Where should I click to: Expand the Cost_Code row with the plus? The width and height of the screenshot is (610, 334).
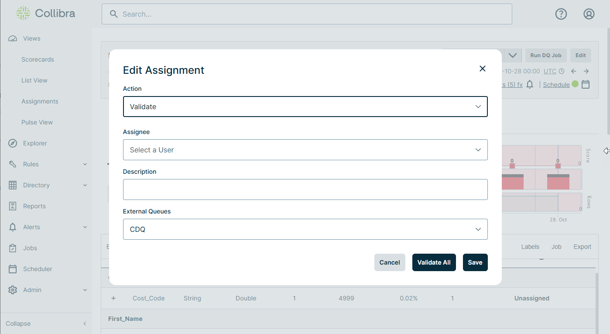pos(113,298)
